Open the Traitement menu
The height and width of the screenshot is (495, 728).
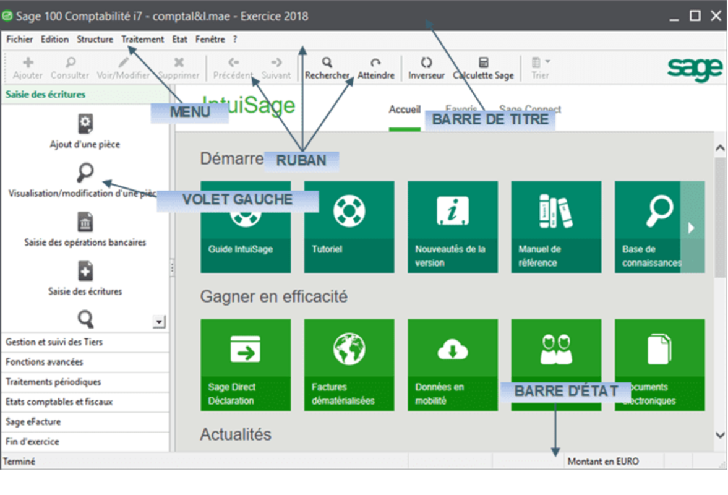[x=142, y=40]
